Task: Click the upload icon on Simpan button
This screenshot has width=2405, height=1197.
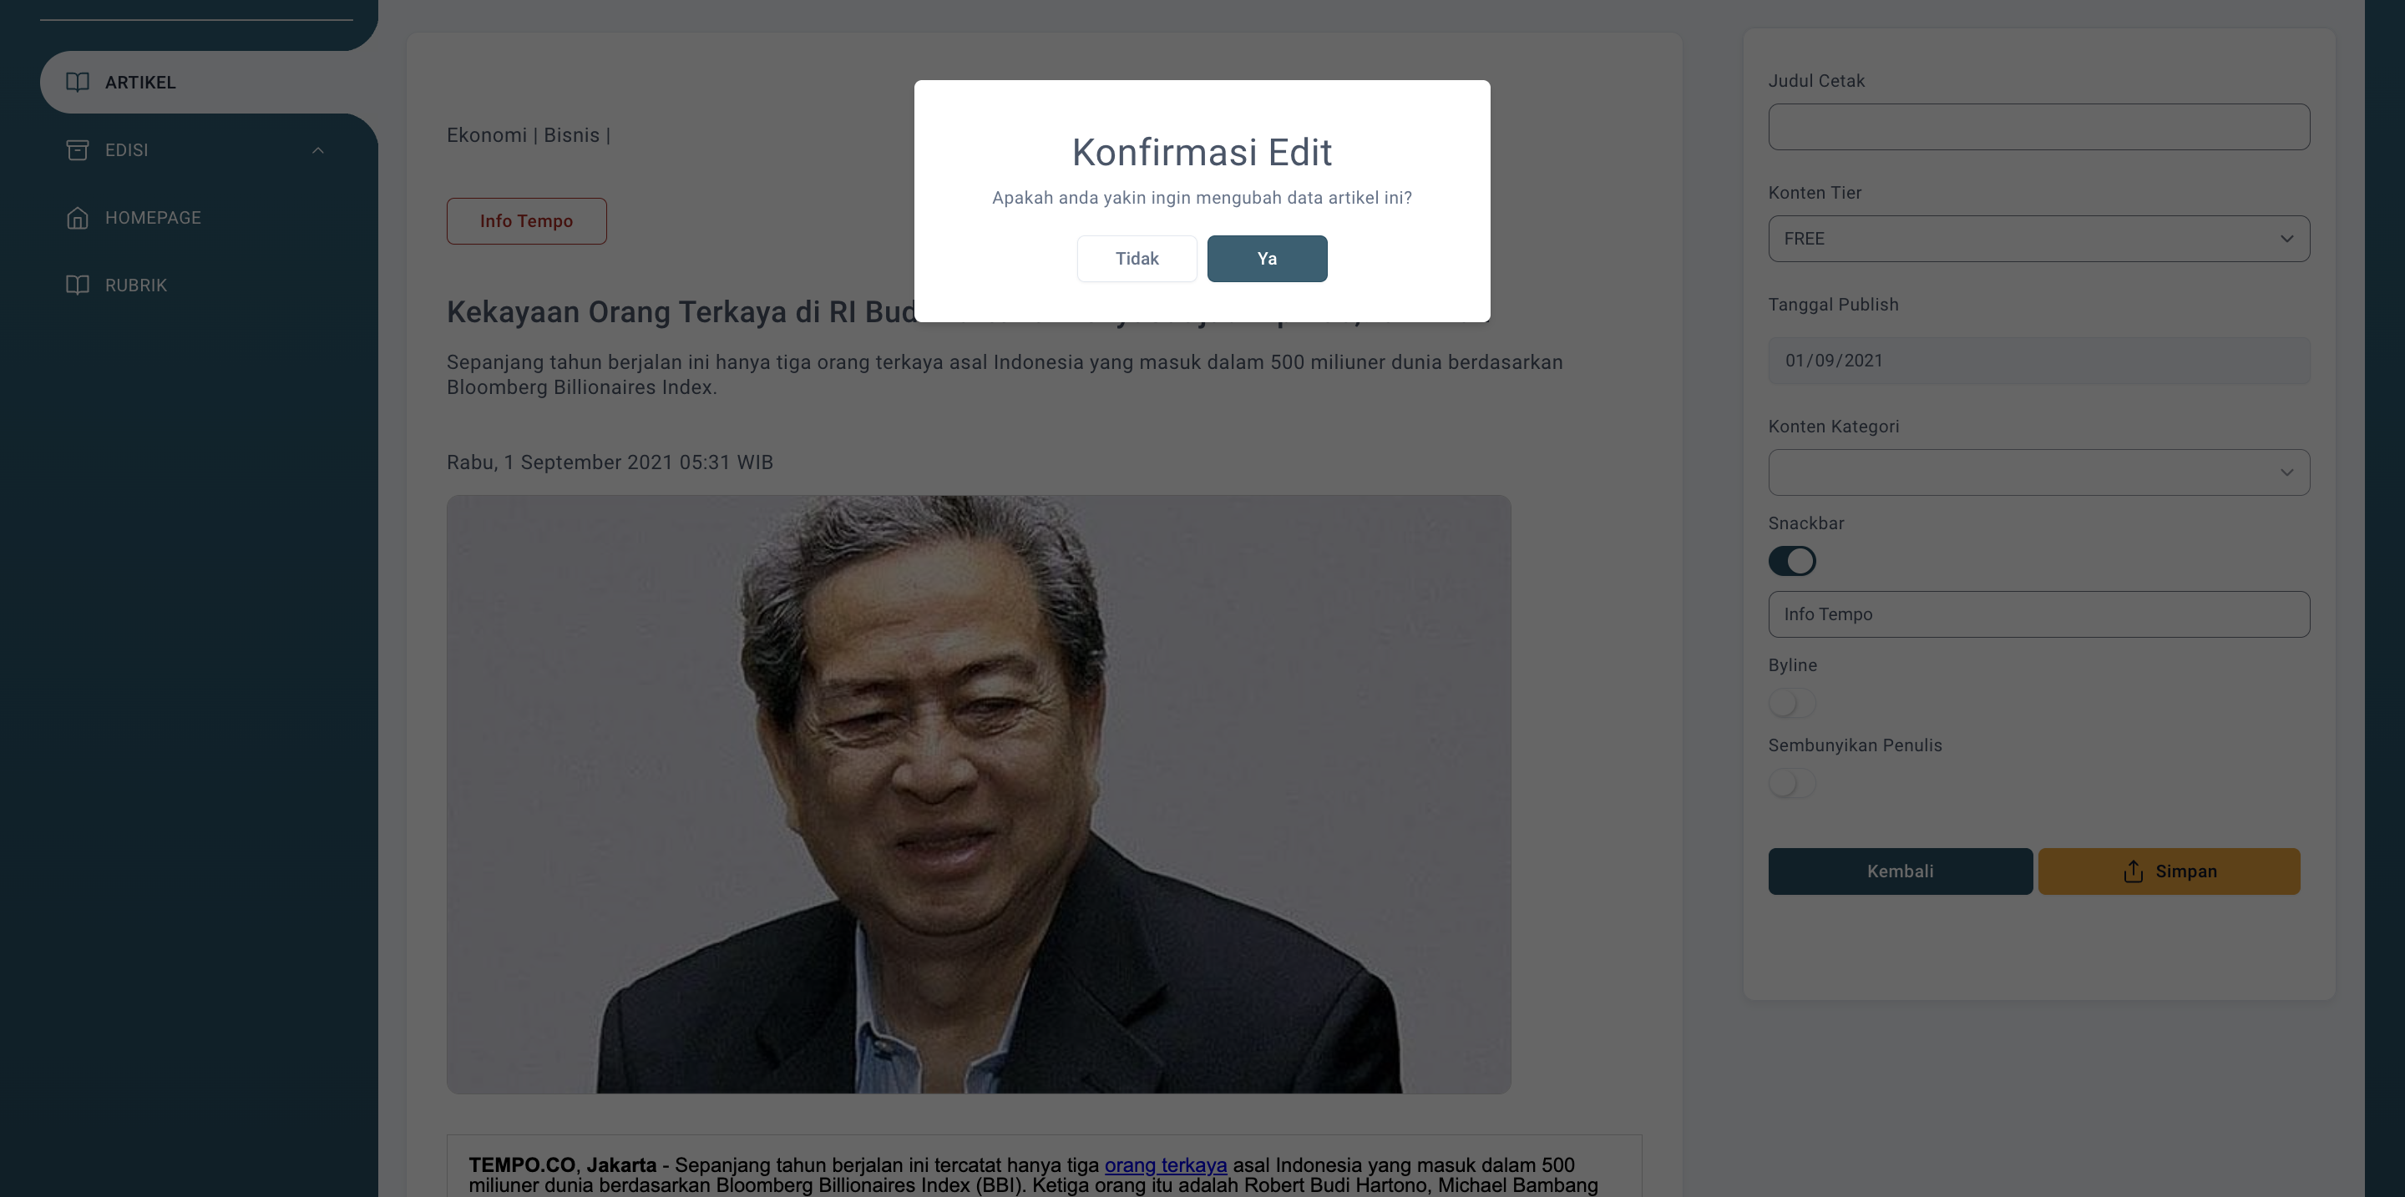Action: 2134,871
